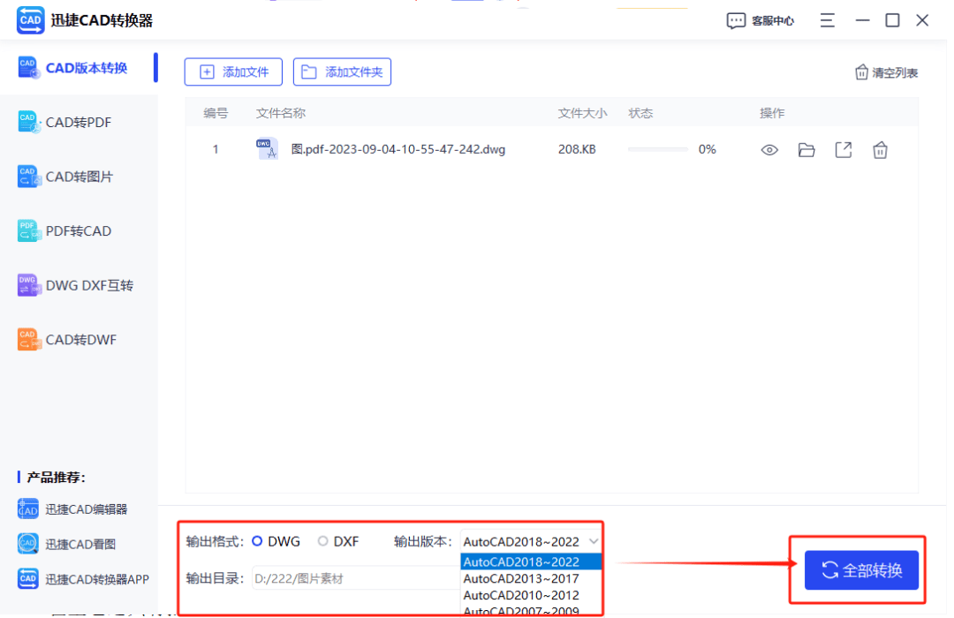Click 添加文件夹 button
The height and width of the screenshot is (618, 954).
[342, 72]
